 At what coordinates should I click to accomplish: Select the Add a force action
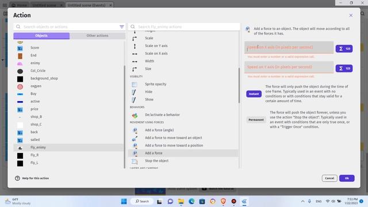[183, 153]
